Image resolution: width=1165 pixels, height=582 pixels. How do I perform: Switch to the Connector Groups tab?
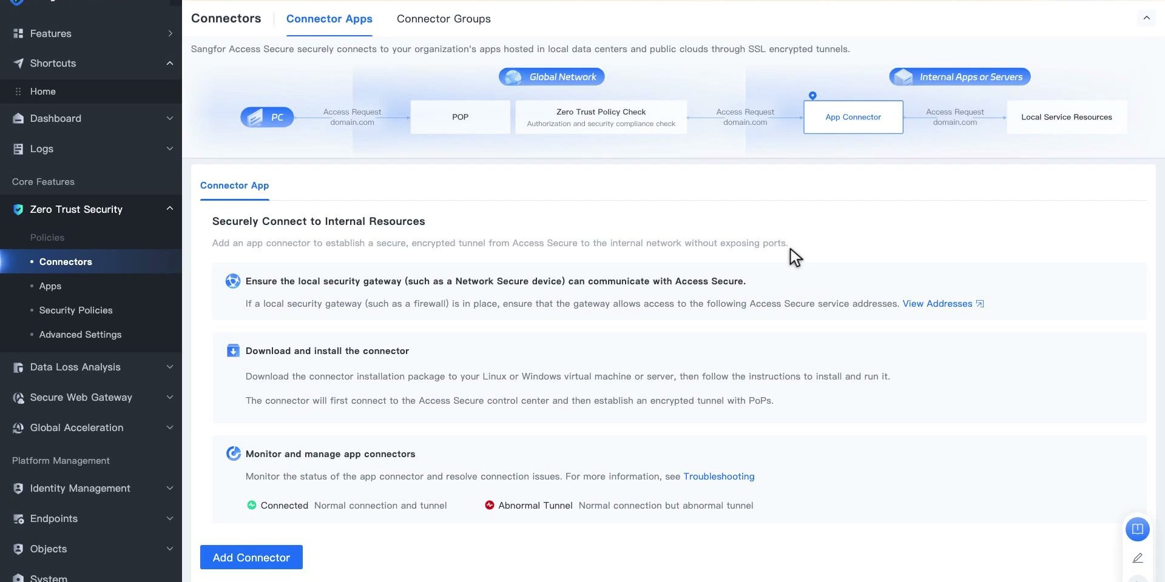click(444, 19)
